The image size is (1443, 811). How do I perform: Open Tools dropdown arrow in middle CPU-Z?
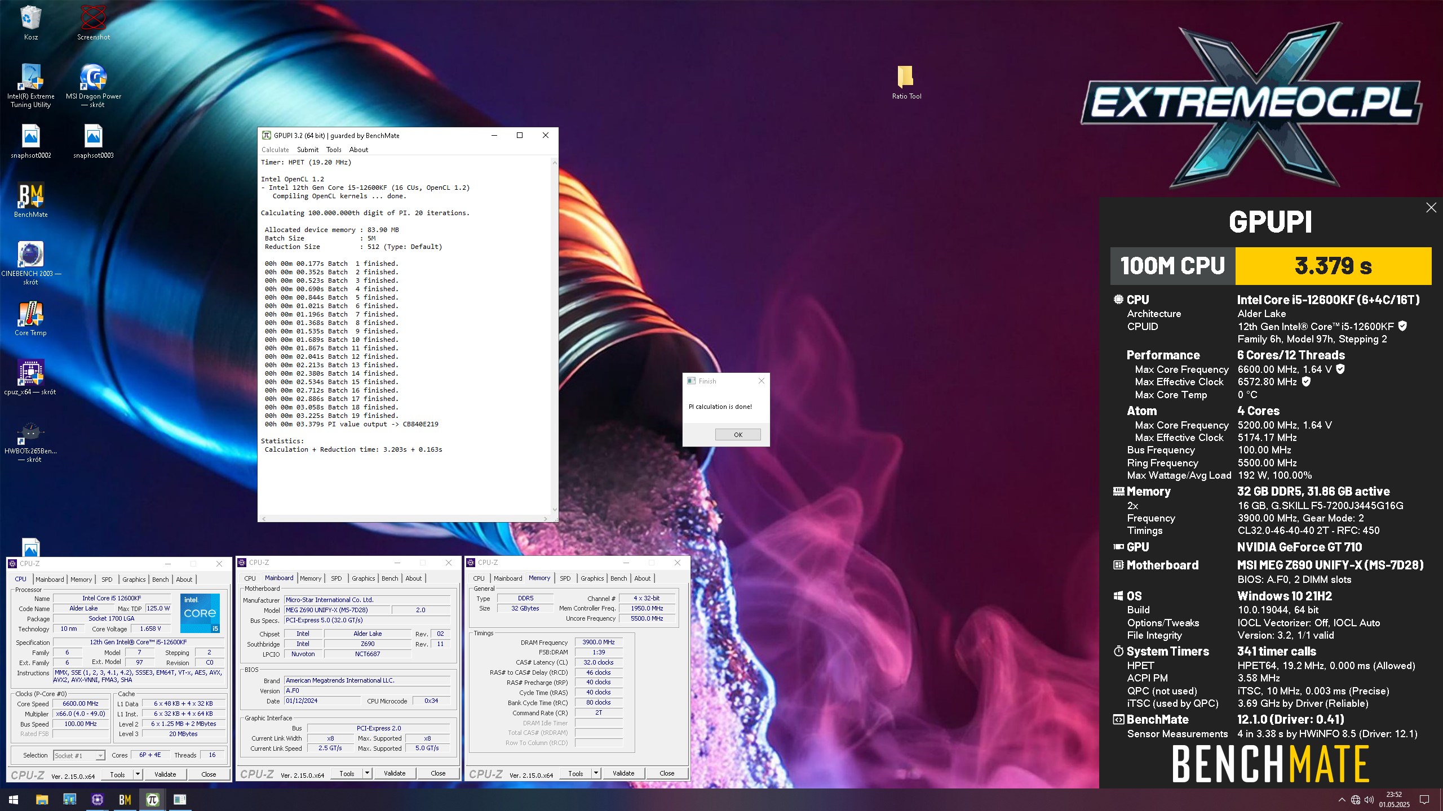366,773
